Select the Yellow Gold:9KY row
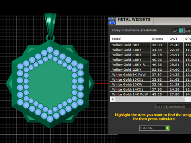The image size is (191, 143). coord(150,45)
